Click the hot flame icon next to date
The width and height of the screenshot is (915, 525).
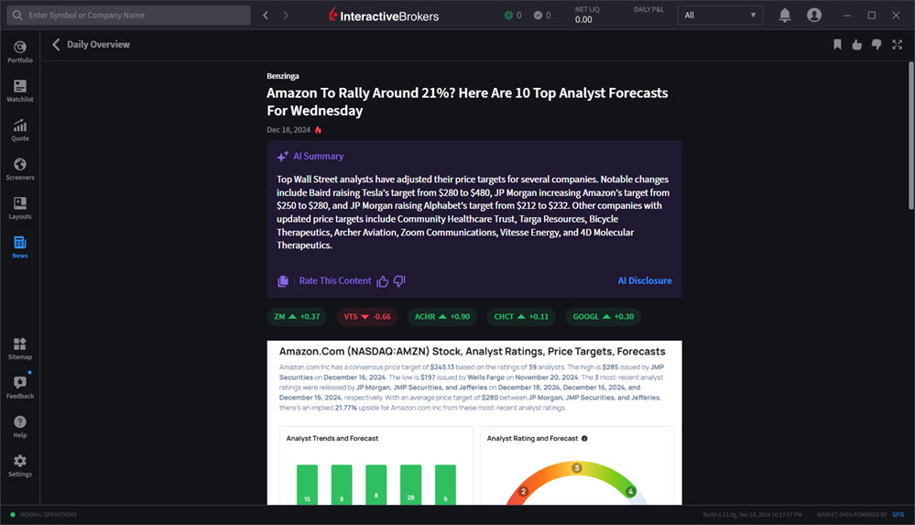coord(318,129)
